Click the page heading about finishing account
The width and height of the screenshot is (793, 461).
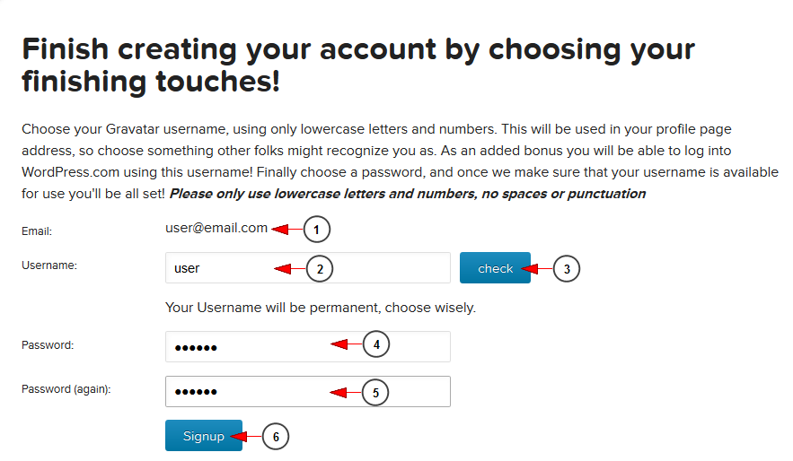[358, 65]
